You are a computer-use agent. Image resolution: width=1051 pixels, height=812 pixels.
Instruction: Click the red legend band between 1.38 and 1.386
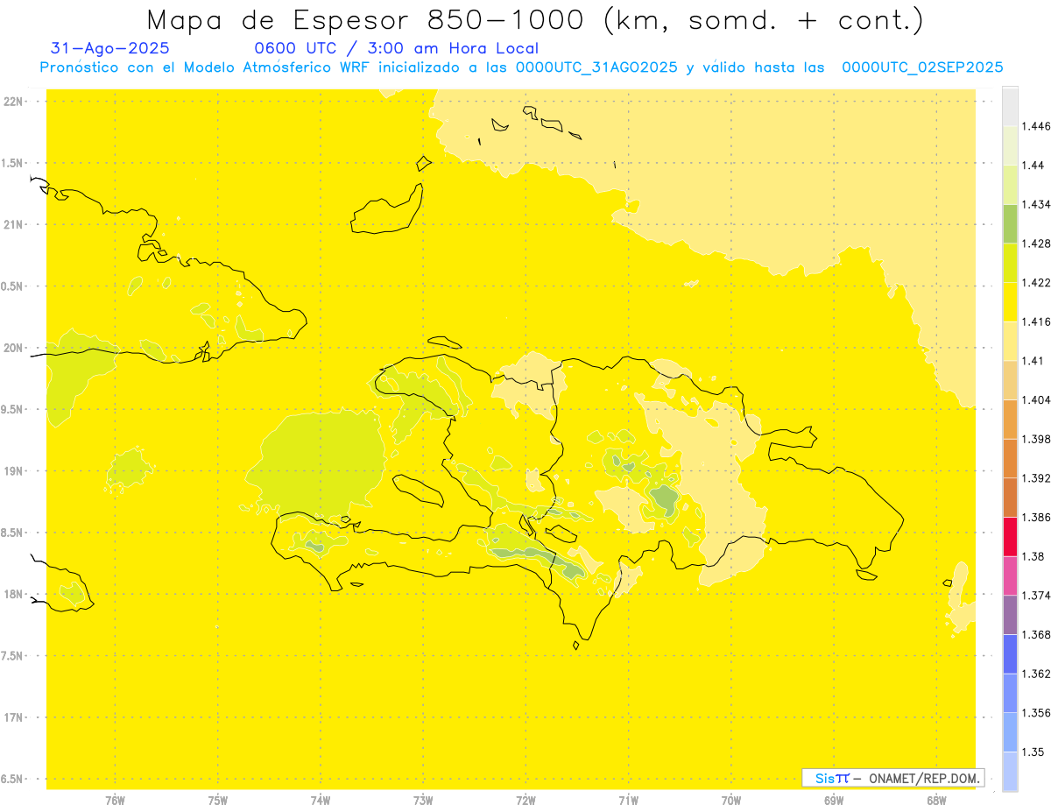point(1010,537)
